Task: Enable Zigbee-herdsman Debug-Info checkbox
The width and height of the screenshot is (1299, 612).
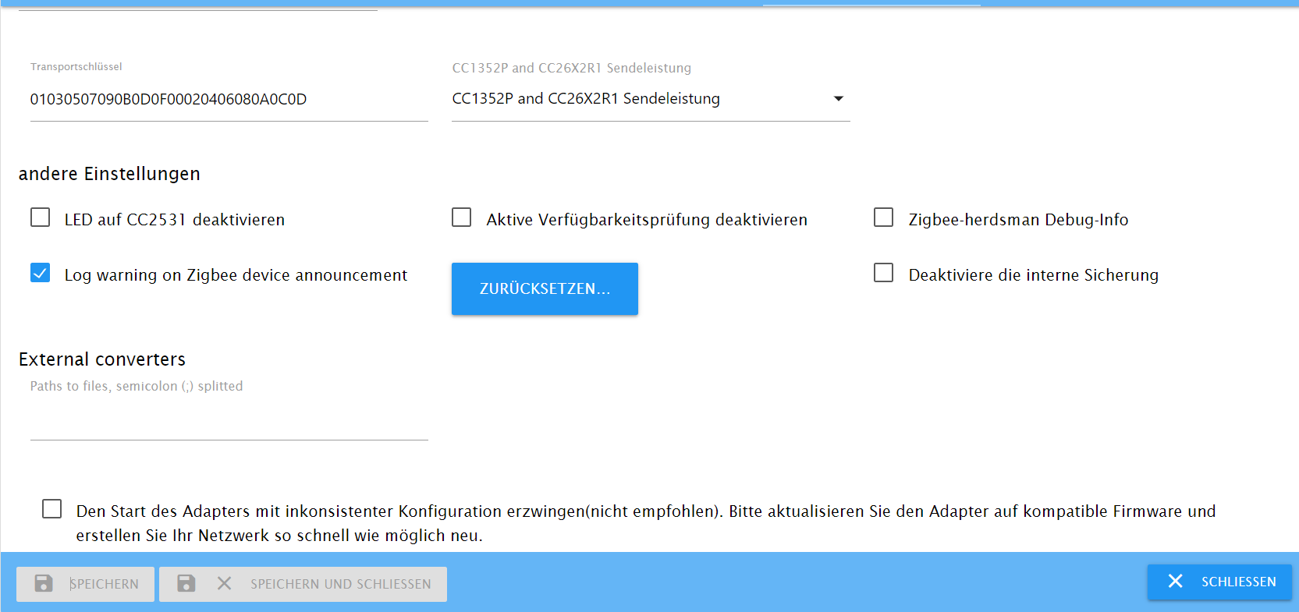Action: (x=884, y=218)
